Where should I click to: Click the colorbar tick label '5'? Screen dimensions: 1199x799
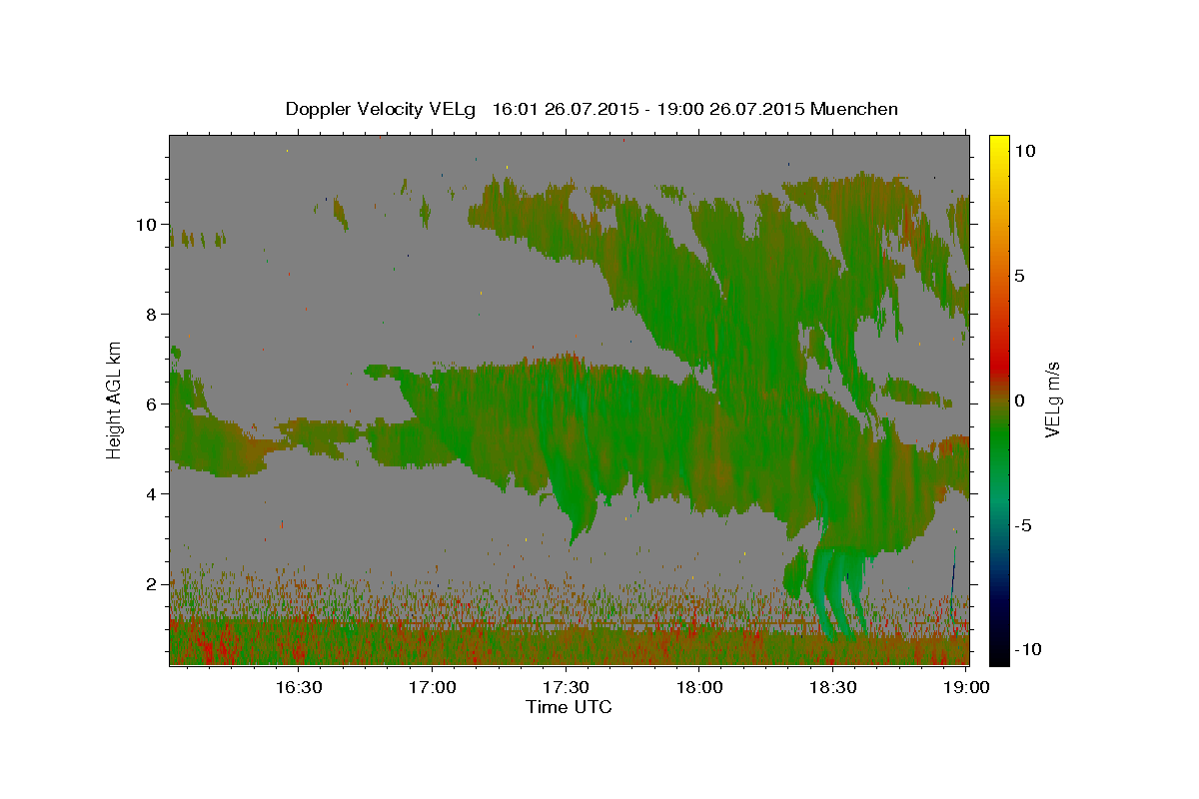[1019, 276]
